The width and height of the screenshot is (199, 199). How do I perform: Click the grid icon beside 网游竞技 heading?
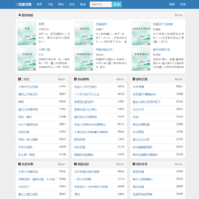coord(75,164)
